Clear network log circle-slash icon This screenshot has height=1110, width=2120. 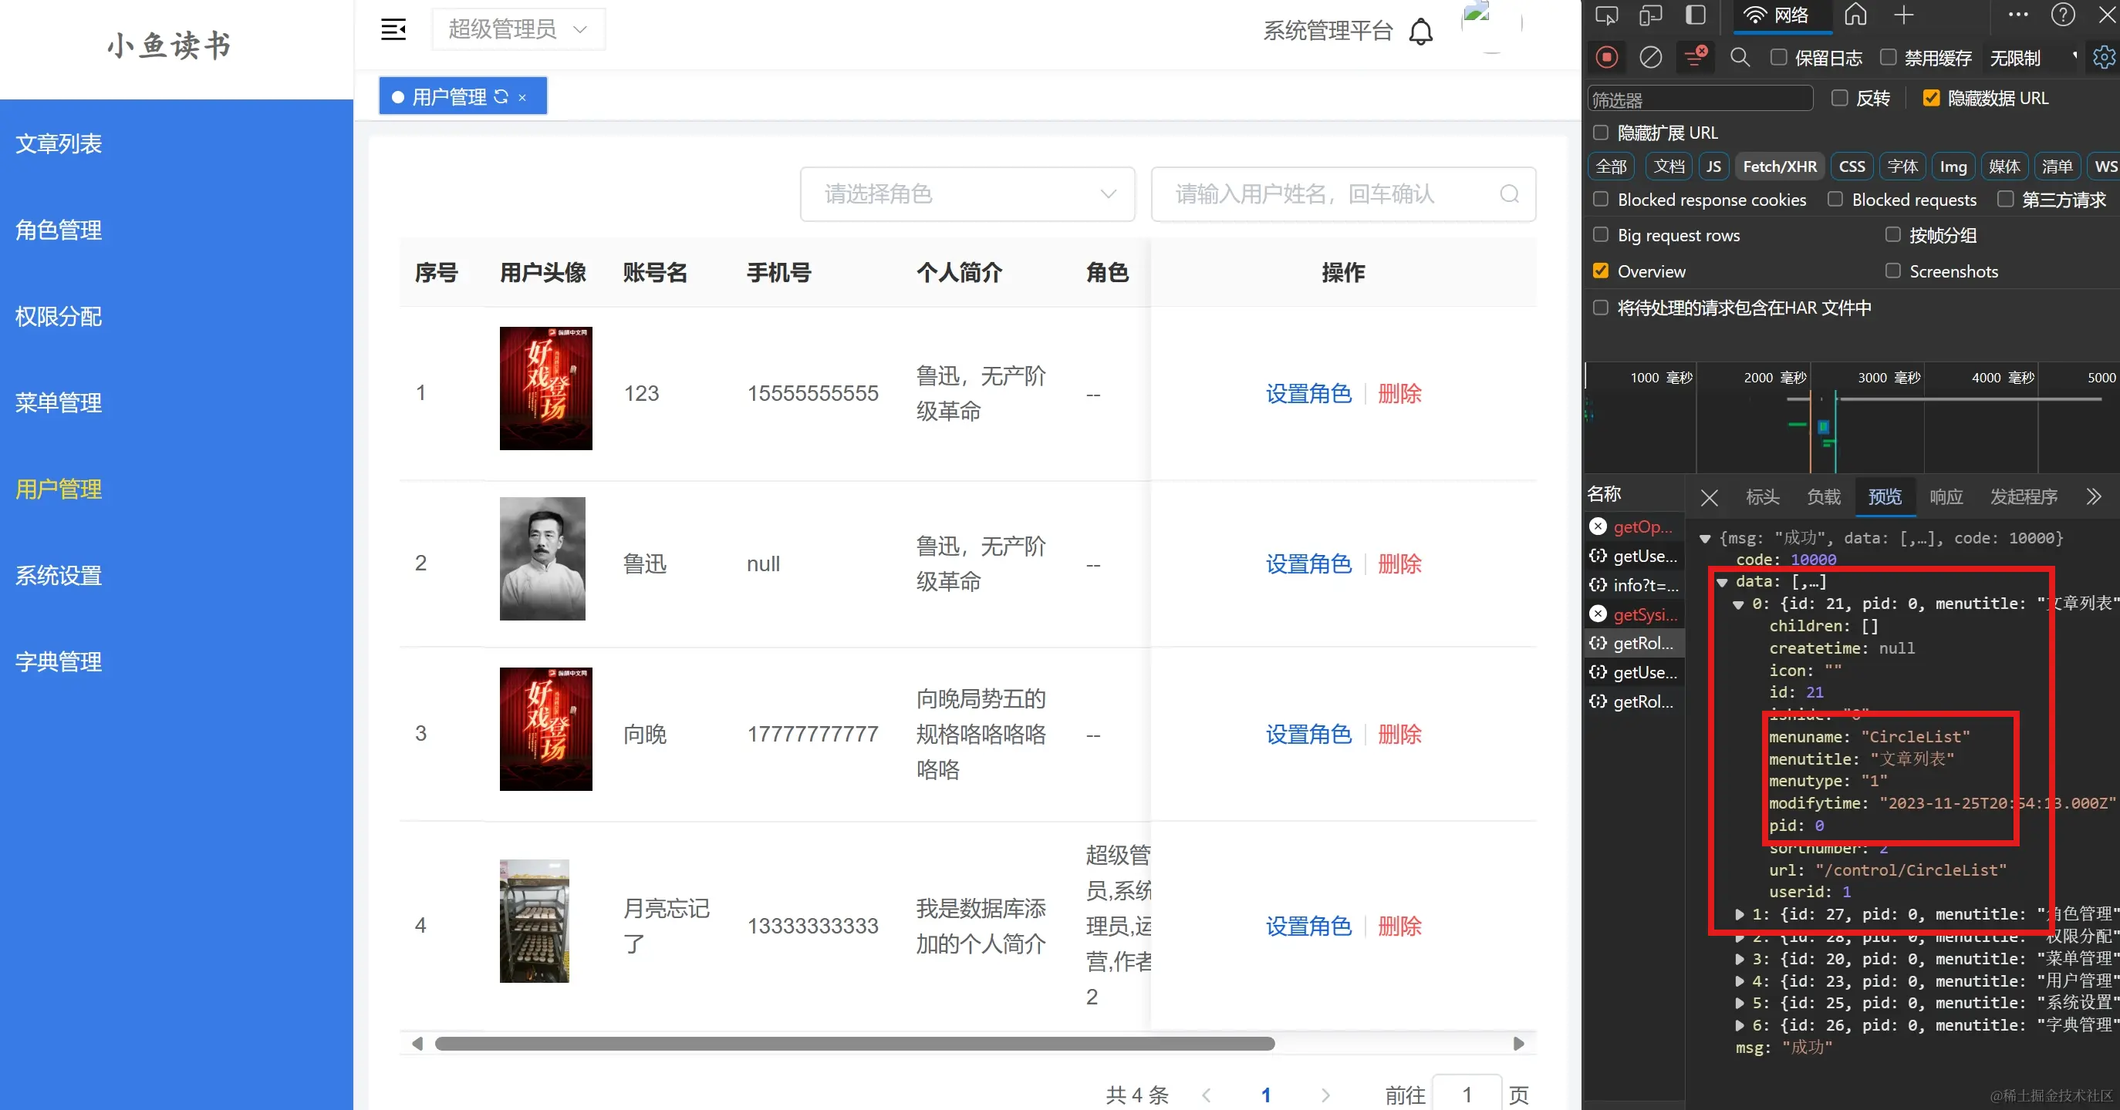(1650, 58)
